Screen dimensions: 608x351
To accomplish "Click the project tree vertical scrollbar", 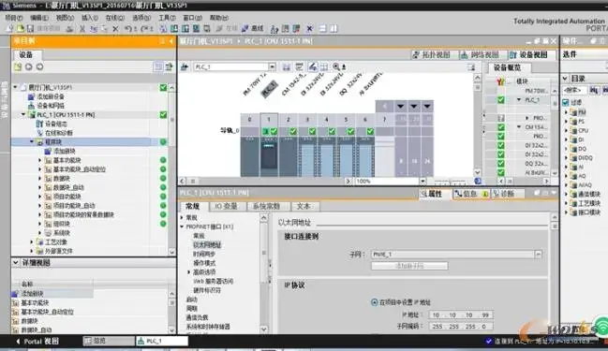I will [171, 169].
